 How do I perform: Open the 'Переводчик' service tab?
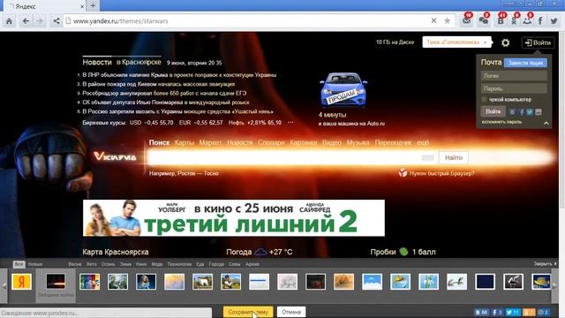393,143
